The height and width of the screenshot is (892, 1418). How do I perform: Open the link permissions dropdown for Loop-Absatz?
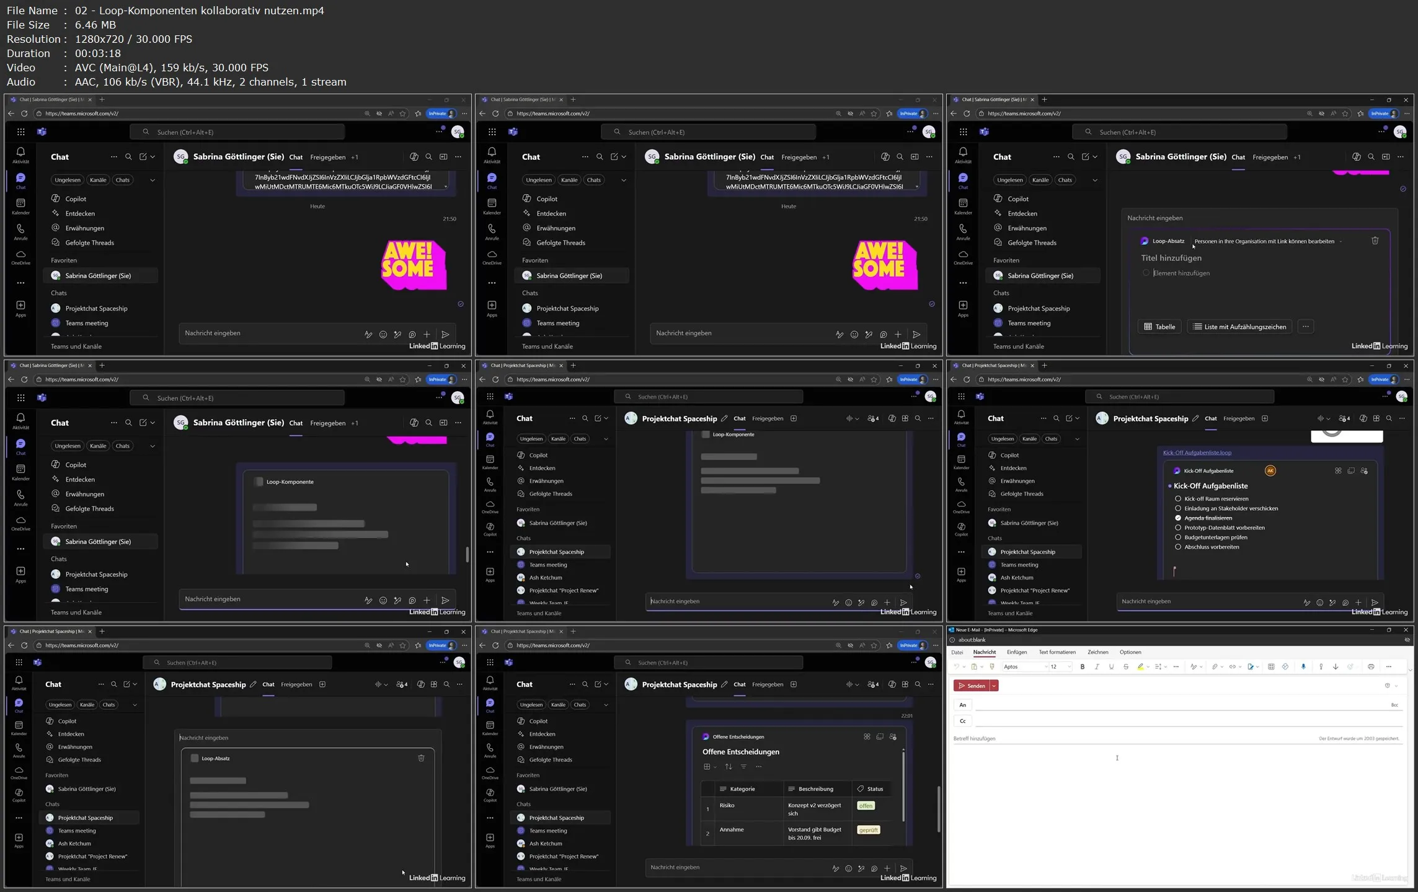1340,242
